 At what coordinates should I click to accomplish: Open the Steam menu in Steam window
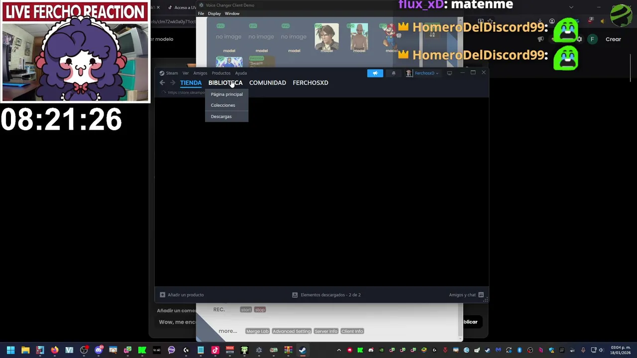click(172, 73)
